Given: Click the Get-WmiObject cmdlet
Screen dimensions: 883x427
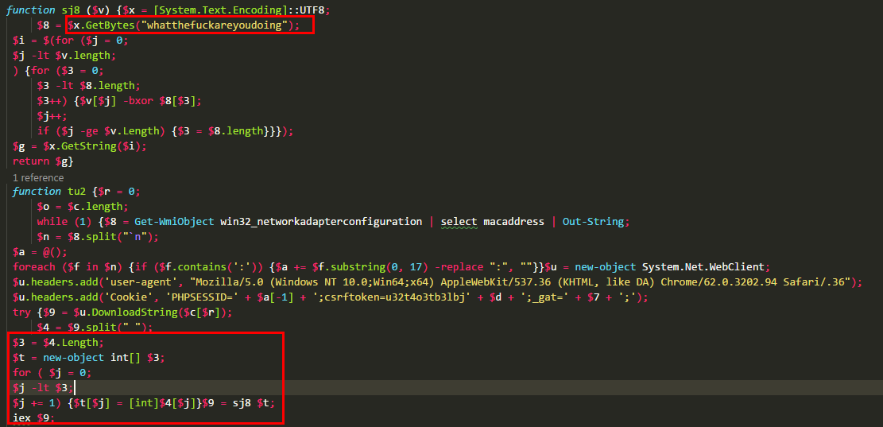Looking at the screenshot, I should tap(174, 221).
